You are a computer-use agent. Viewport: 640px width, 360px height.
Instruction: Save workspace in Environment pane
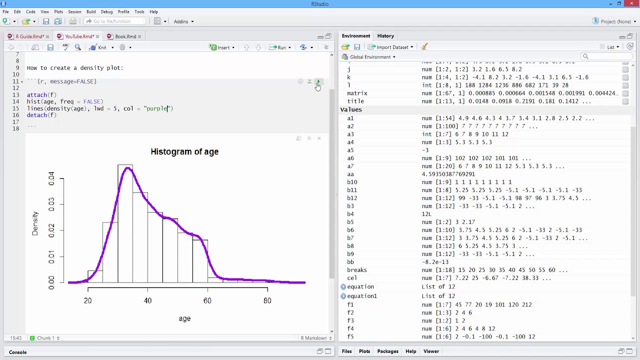(x=357, y=47)
